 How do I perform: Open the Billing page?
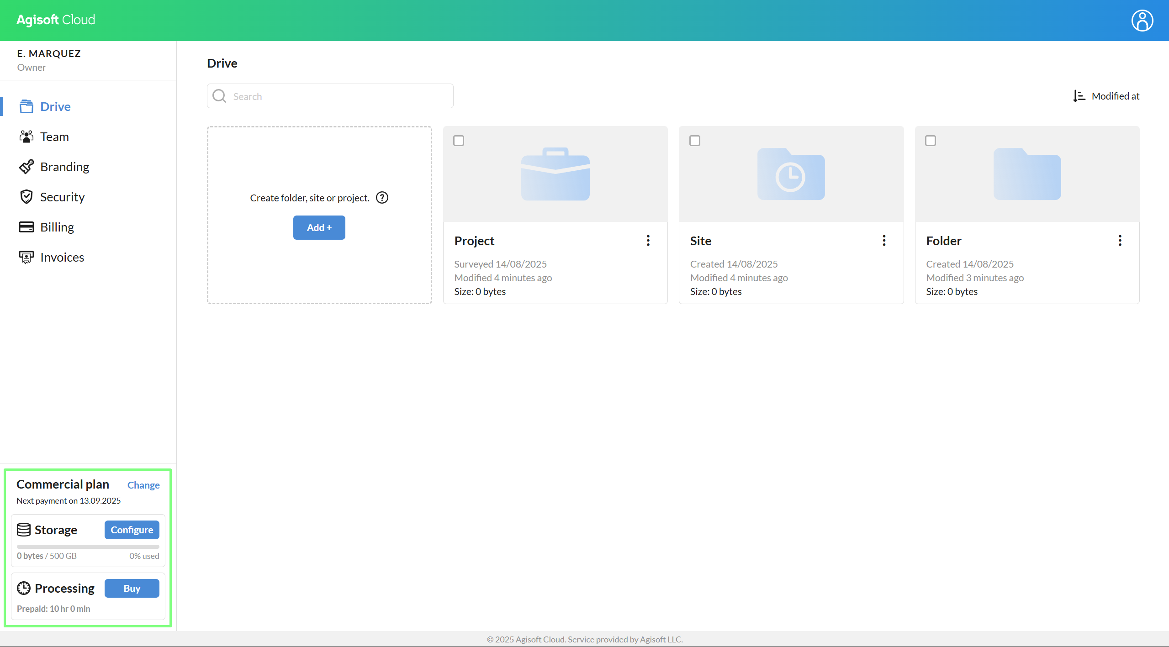[x=57, y=227]
